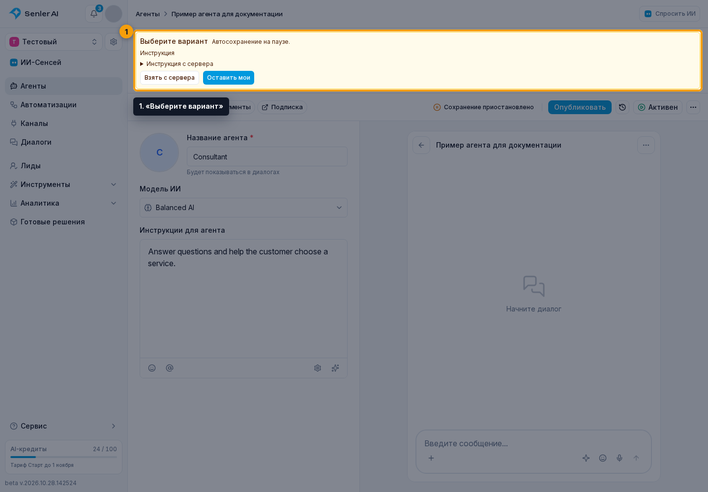
Task: Open the Тестовый workspace selector
Action: [54, 42]
